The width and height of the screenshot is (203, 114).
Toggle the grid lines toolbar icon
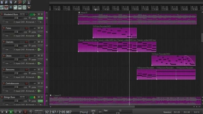point(20,7)
